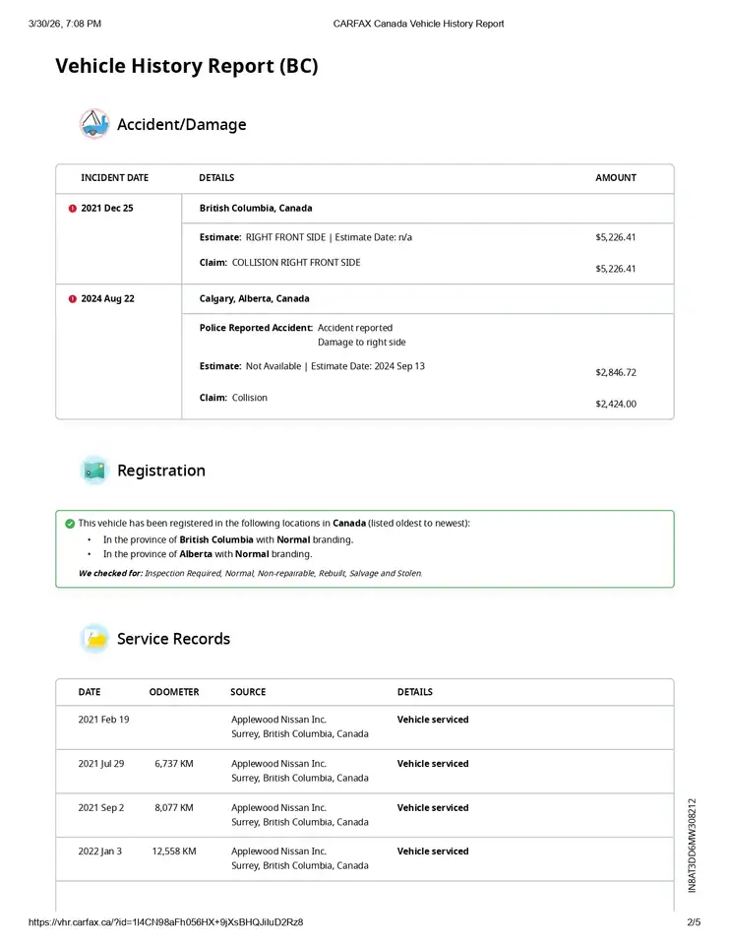Click Calgary, Alberta, Canada incident location
Viewport: 729px width, 945px height.
[254, 298]
